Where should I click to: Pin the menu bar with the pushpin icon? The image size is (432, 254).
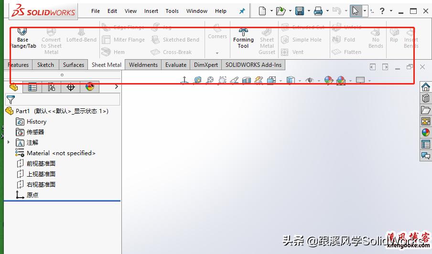[x=242, y=11]
